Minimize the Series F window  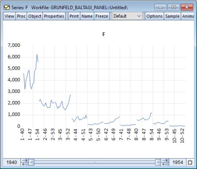click(161, 7)
